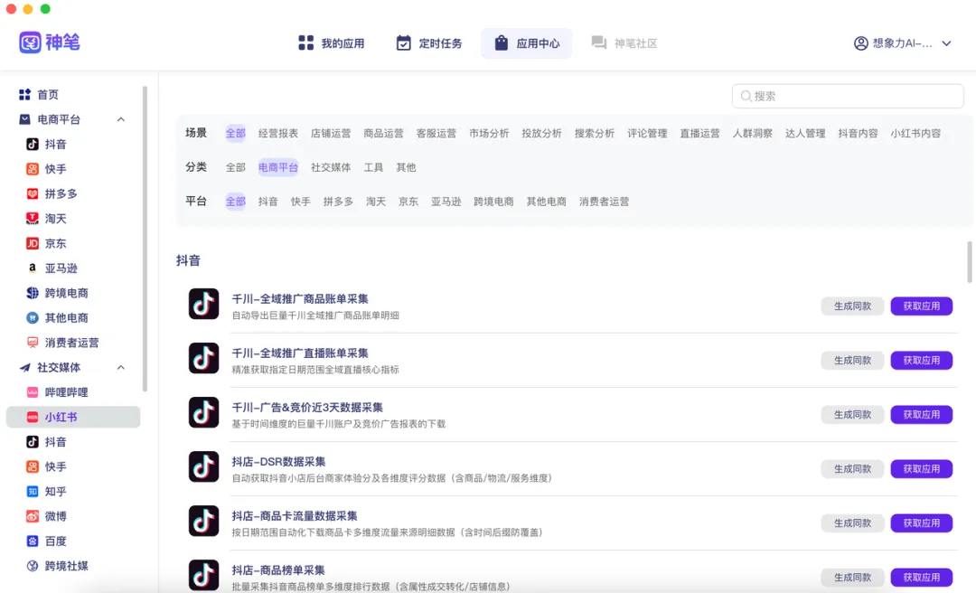Select 全部 in 平台 filter
The image size is (976, 593).
[235, 202]
